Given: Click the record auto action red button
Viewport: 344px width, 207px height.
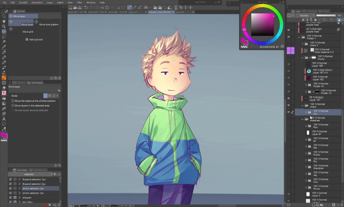Looking at the screenshot, I should 46,205.
